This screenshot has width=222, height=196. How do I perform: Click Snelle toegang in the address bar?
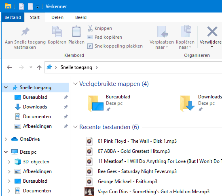click(x=76, y=67)
